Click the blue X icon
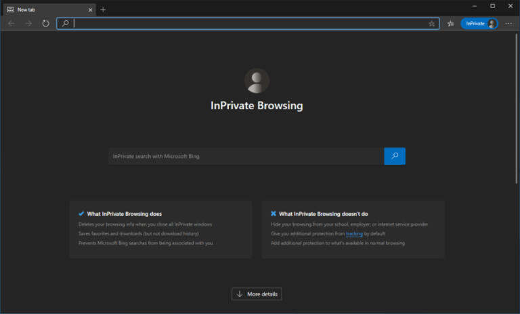Viewport: 520px width, 314px height. point(274,214)
